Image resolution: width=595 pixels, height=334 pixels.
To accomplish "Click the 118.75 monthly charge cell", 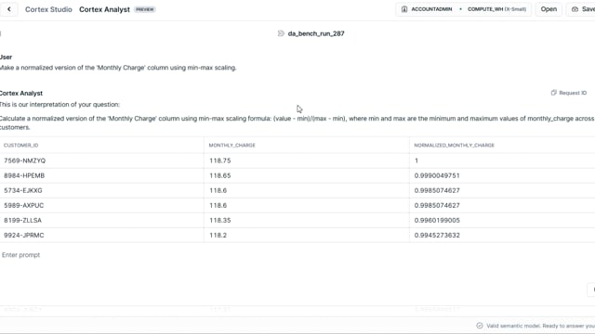I will [307, 161].
